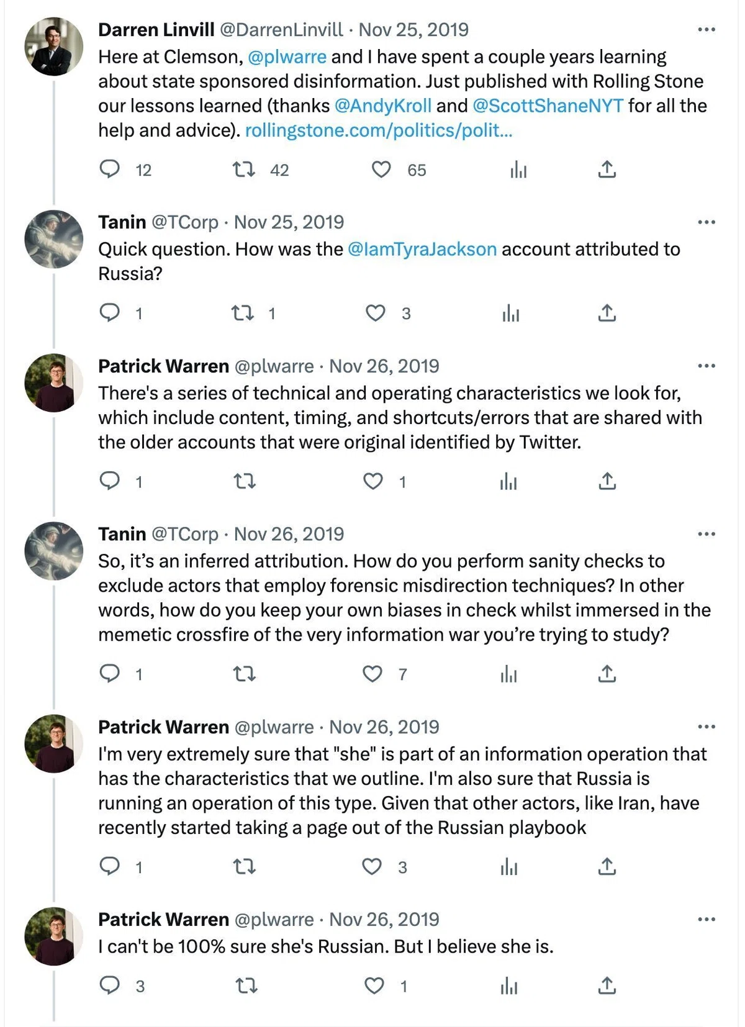745x1027 pixels.
Task: View analytics of Tanin's Quick question tweet
Action: (x=510, y=313)
